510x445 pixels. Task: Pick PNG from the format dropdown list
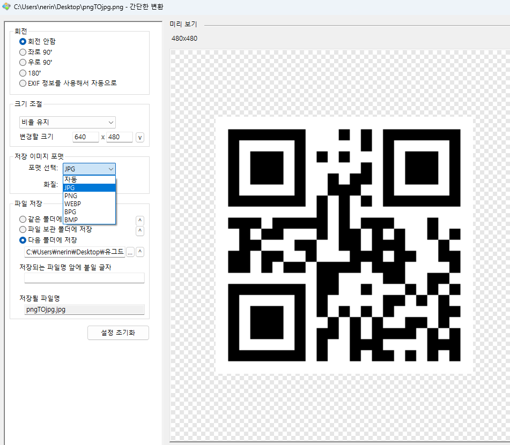click(x=89, y=196)
